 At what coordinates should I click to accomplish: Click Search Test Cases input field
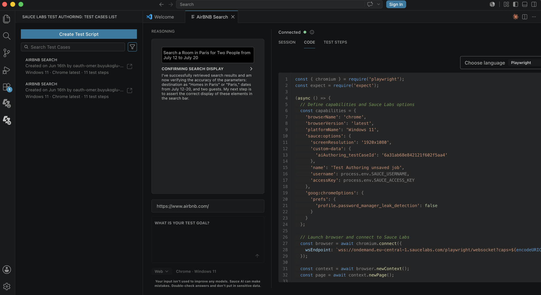[73, 47]
